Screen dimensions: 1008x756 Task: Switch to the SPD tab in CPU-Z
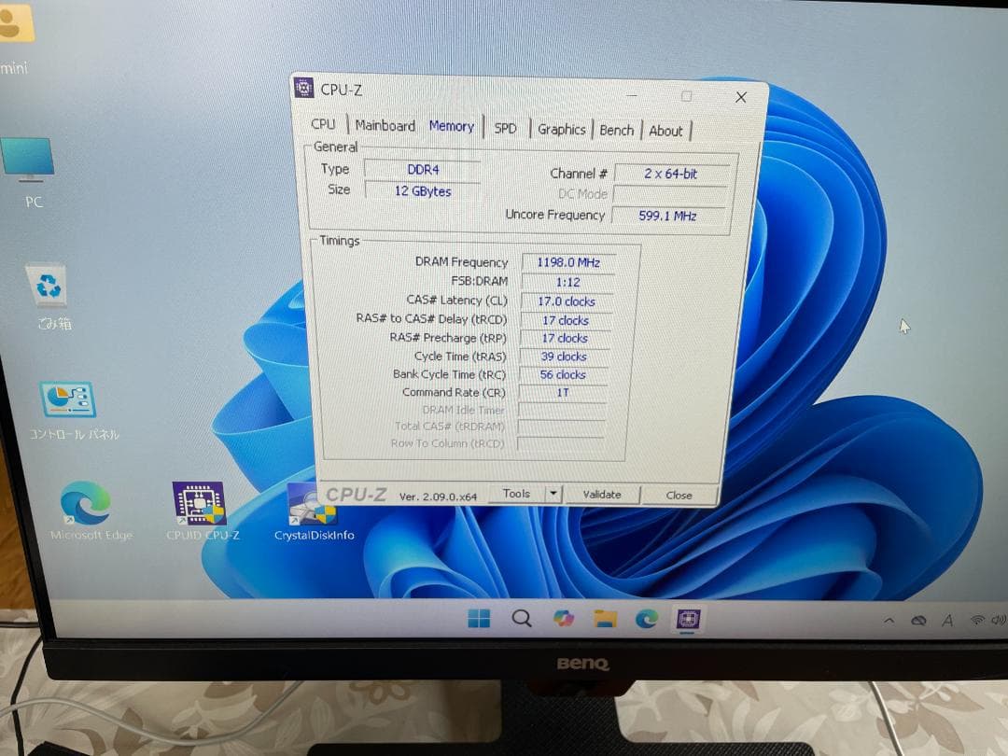coord(505,128)
